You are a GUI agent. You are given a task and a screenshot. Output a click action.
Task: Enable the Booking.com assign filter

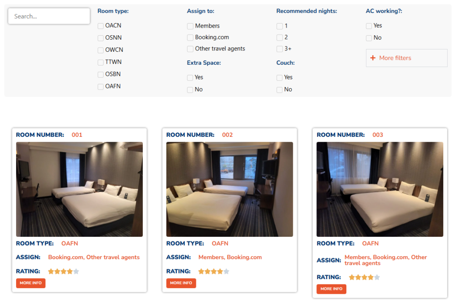pyautogui.click(x=191, y=37)
